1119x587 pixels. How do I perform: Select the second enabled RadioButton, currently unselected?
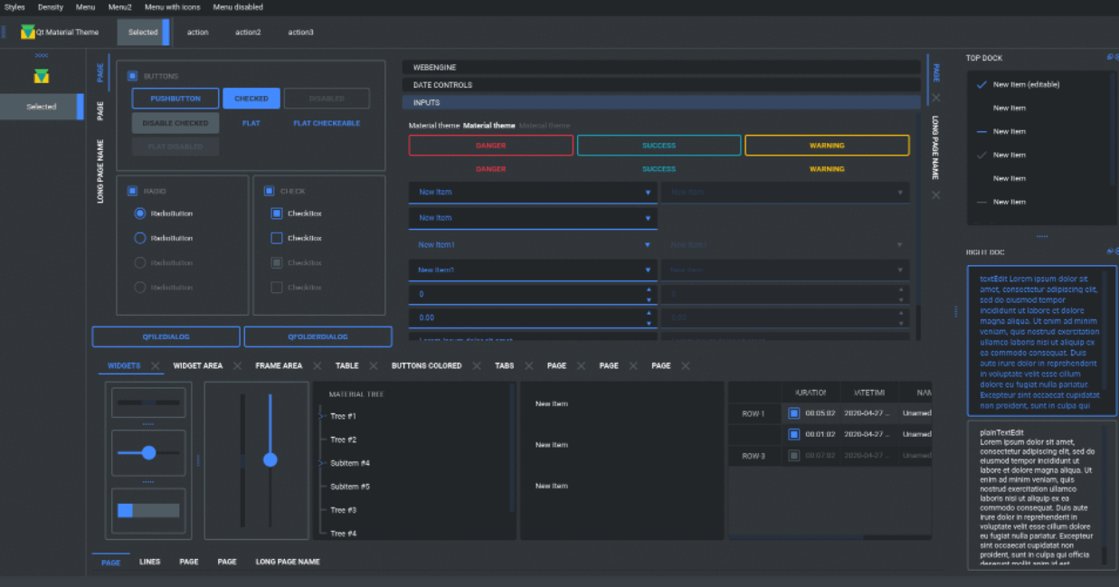pos(140,238)
